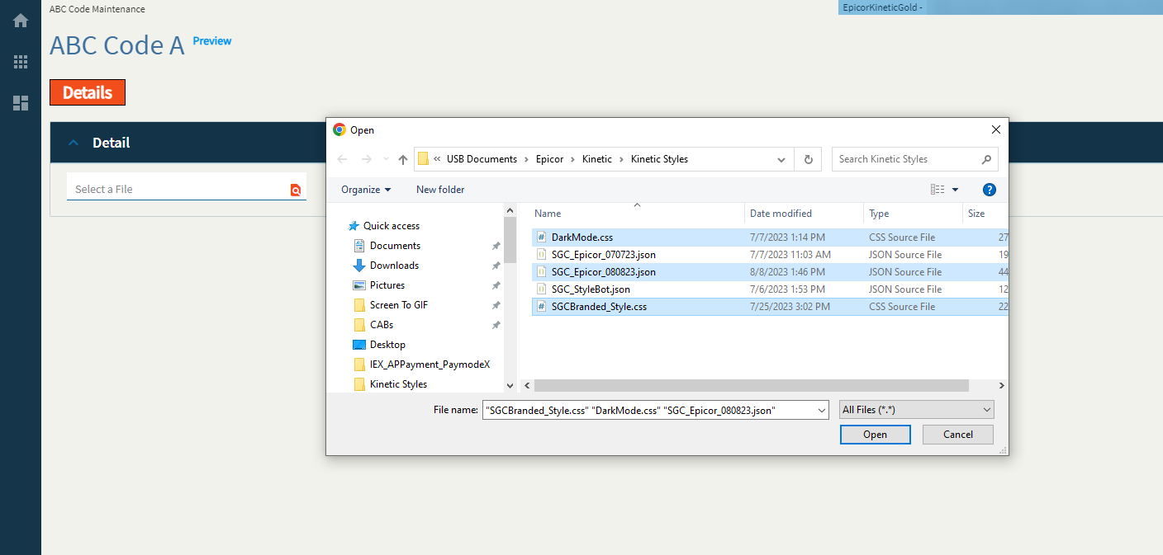Image resolution: width=1163 pixels, height=555 pixels.
Task: Go forward in the Open dialog
Action: pyautogui.click(x=367, y=159)
